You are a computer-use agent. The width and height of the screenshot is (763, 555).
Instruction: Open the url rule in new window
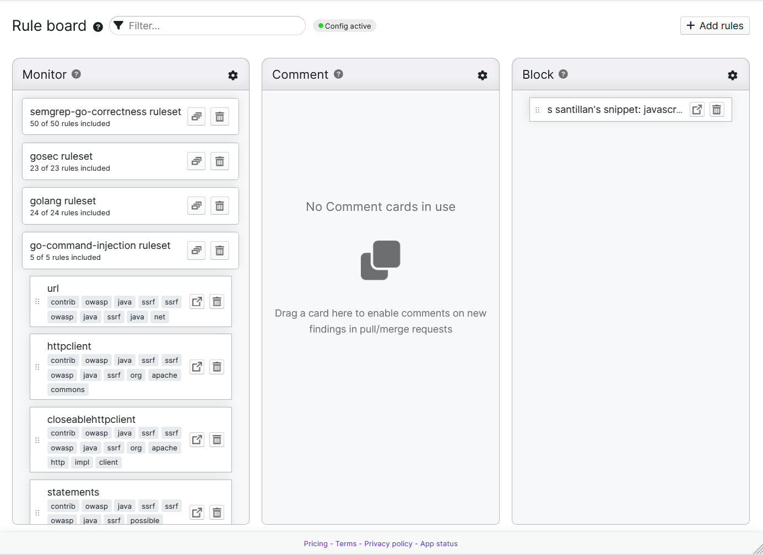[197, 302]
